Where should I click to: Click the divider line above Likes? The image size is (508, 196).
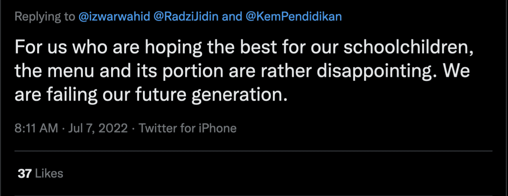point(253,151)
